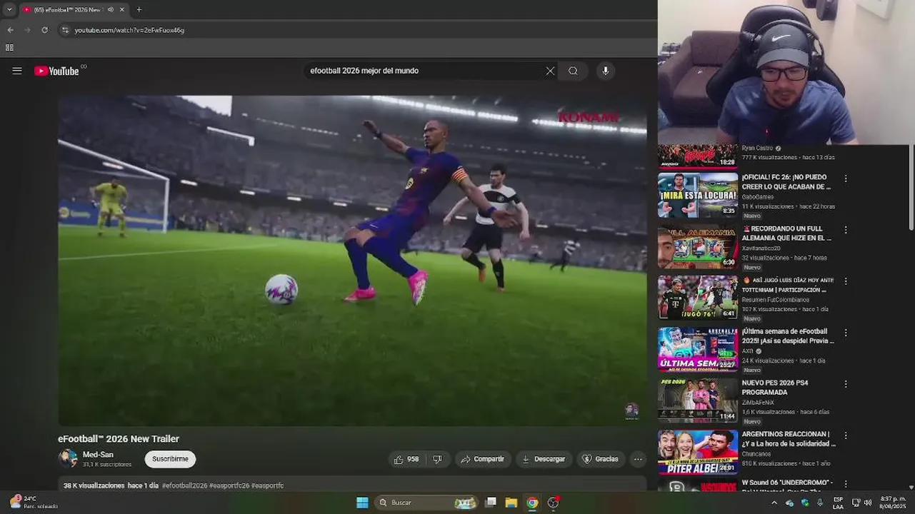Viewport: 915px width, 514px height.
Task: Open more actions menu beside Gracias
Action: tap(638, 459)
